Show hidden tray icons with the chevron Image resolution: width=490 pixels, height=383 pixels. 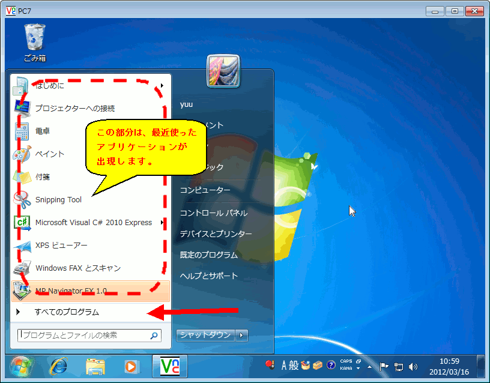coord(369,367)
